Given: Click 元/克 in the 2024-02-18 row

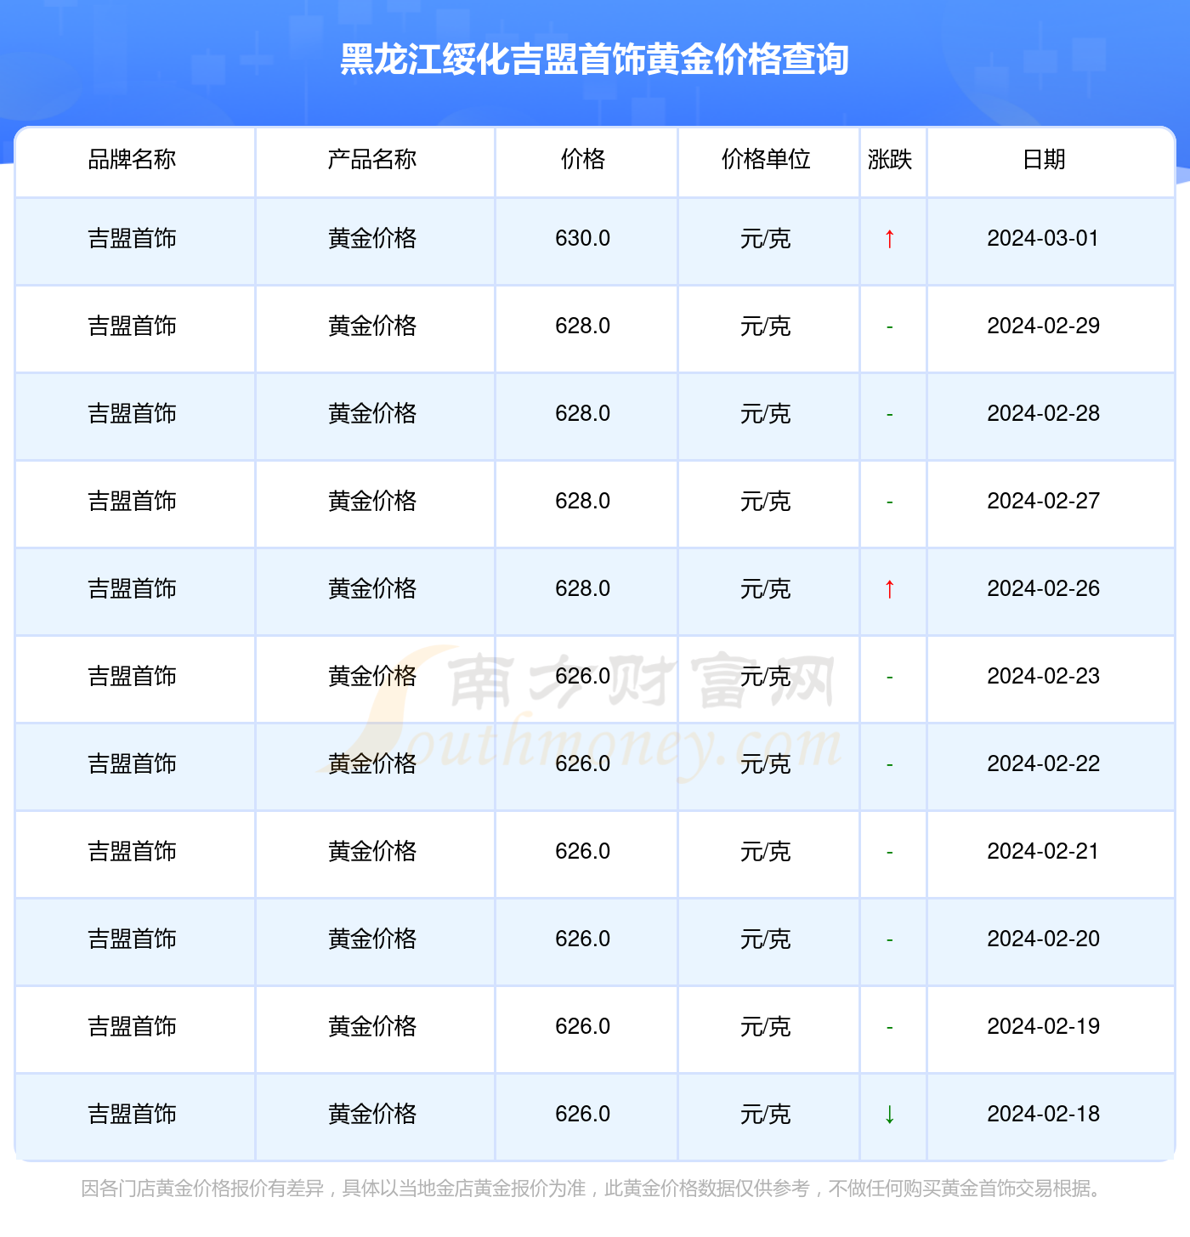Looking at the screenshot, I should point(766,1115).
